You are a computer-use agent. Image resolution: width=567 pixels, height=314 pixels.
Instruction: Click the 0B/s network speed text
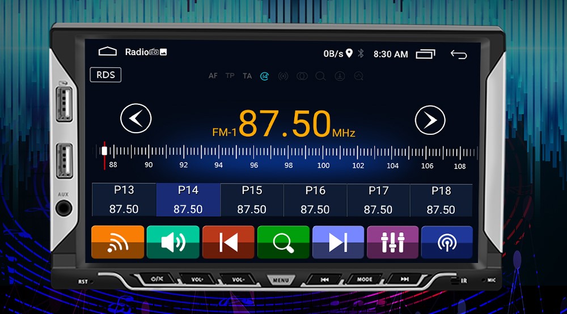tap(333, 54)
